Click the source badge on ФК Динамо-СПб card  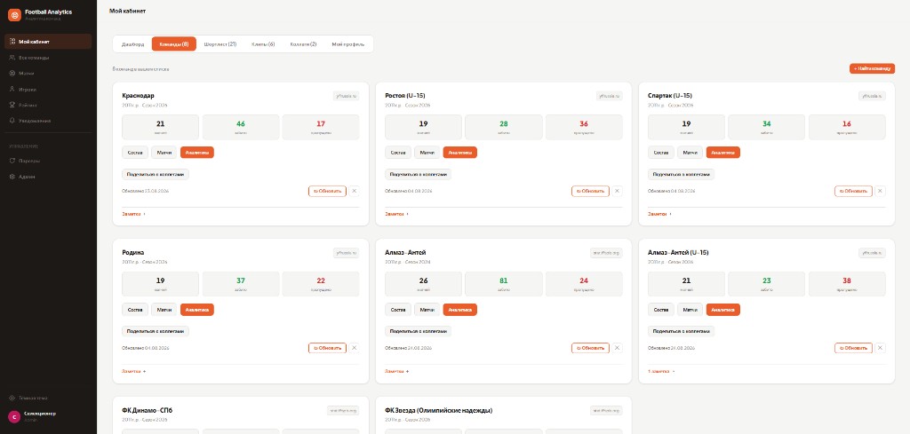pos(343,410)
